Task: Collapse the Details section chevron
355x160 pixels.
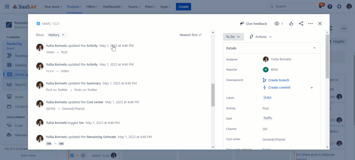Action: tap(314, 48)
